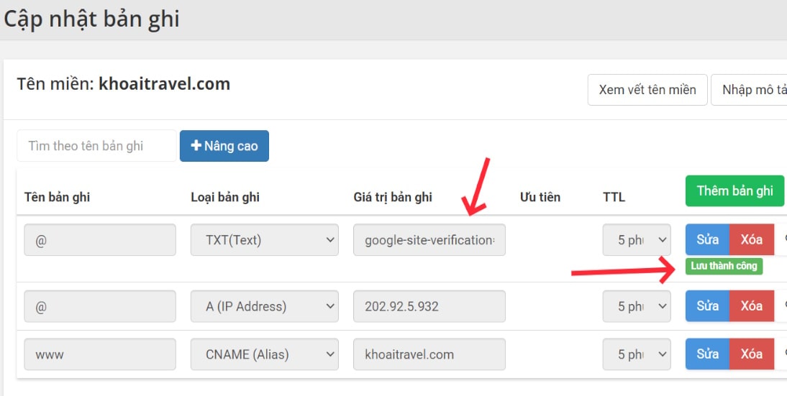The height and width of the screenshot is (396, 787).
Task: Click the 202.92.5.932 IP value field
Action: coord(429,306)
